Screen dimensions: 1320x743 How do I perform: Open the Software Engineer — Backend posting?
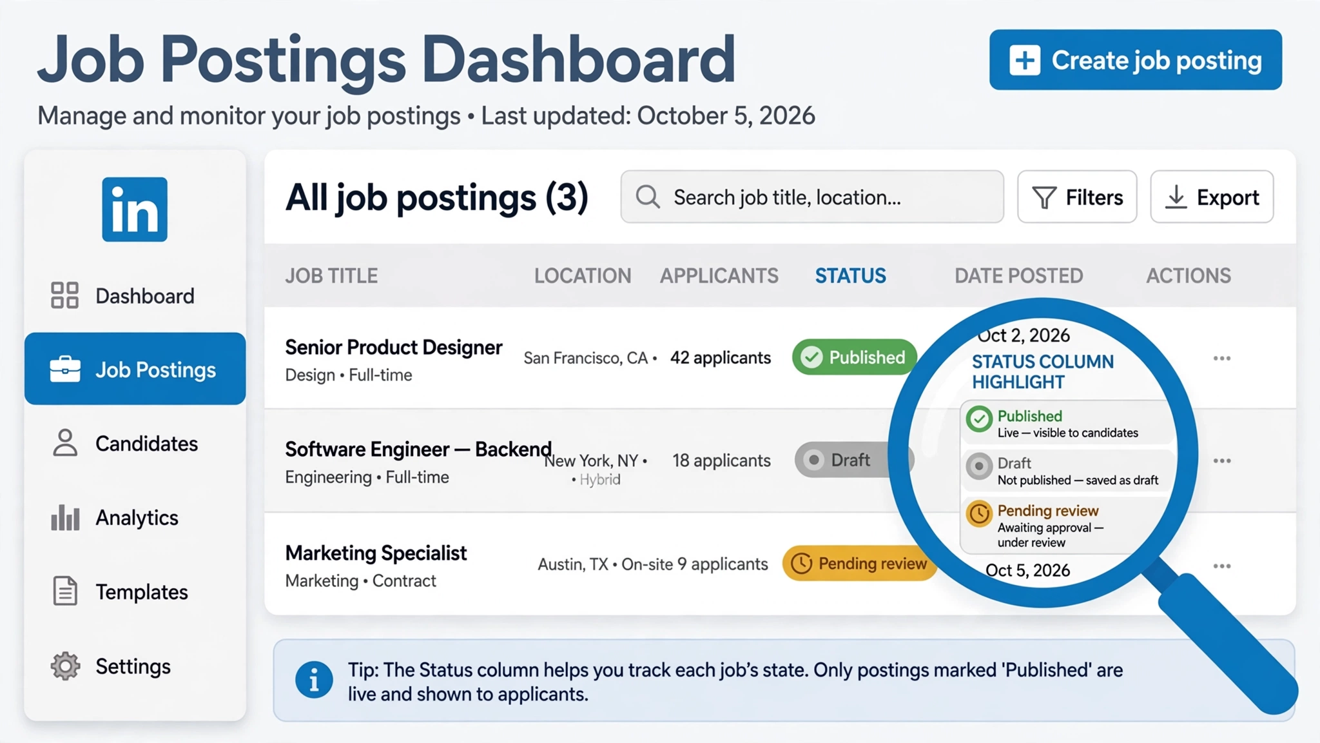coord(418,449)
